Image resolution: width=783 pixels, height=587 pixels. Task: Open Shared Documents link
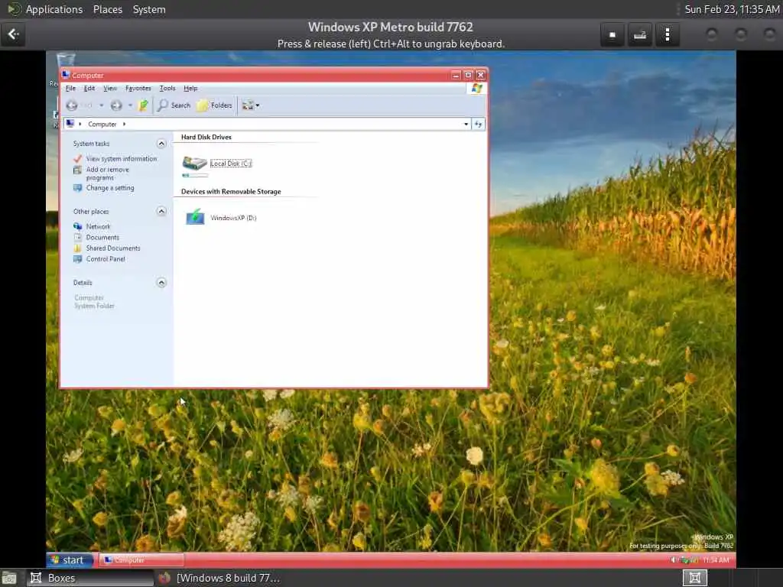point(113,248)
